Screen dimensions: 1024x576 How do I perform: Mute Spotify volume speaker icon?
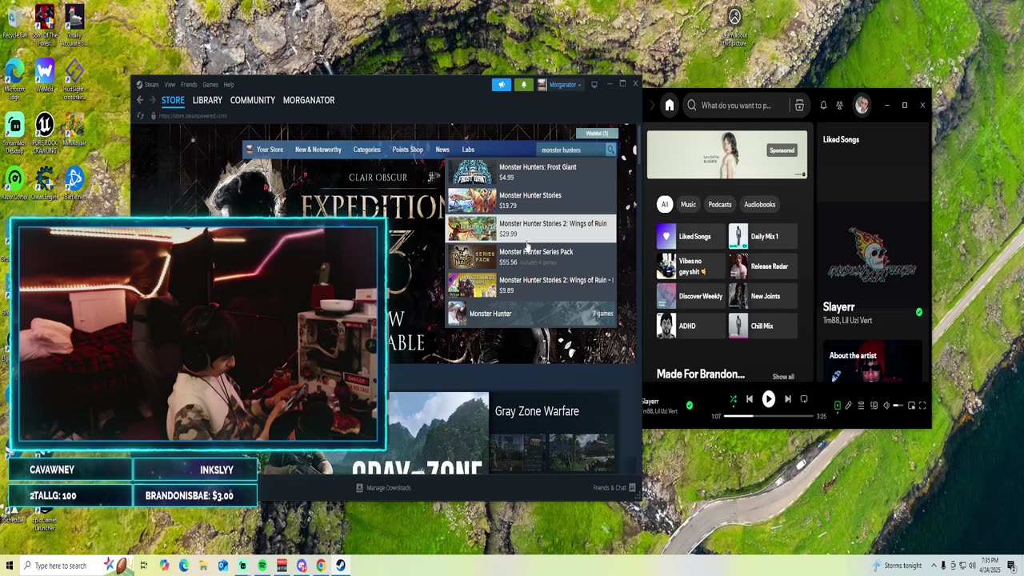click(886, 406)
